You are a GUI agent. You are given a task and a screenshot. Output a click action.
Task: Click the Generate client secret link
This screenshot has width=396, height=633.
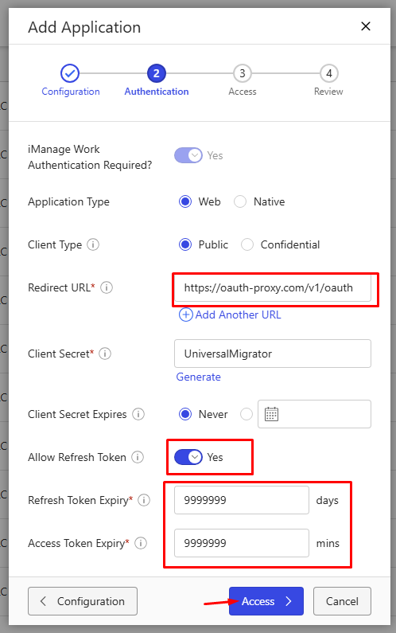(199, 377)
